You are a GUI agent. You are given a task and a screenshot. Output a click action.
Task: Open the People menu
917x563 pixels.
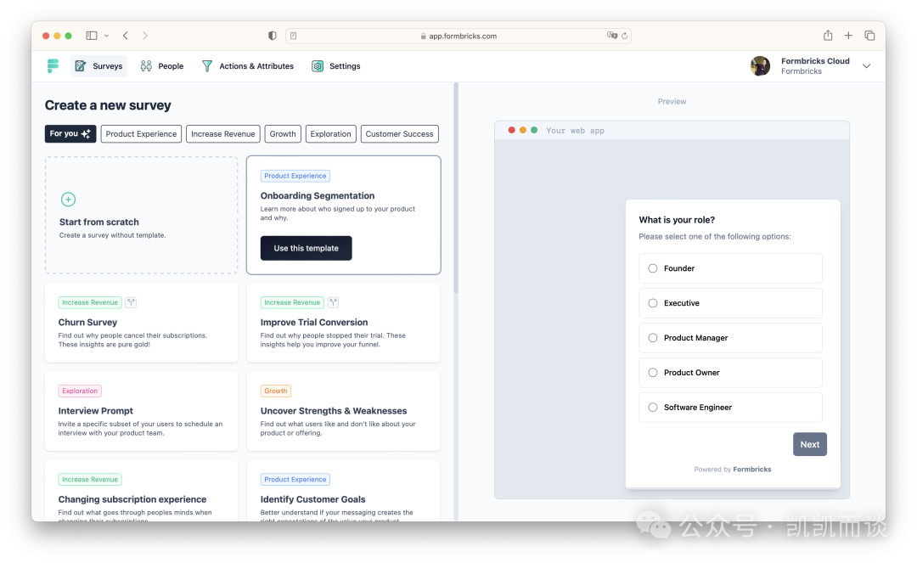(x=162, y=66)
